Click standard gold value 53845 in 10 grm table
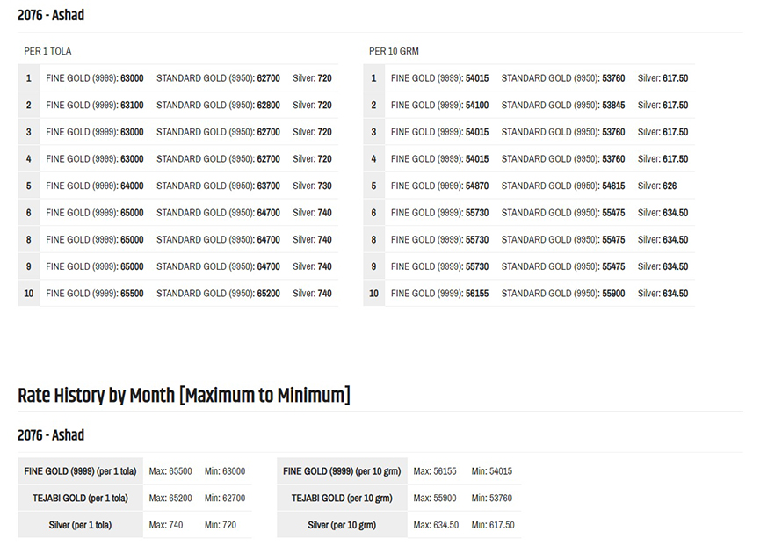The height and width of the screenshot is (554, 782). (613, 105)
